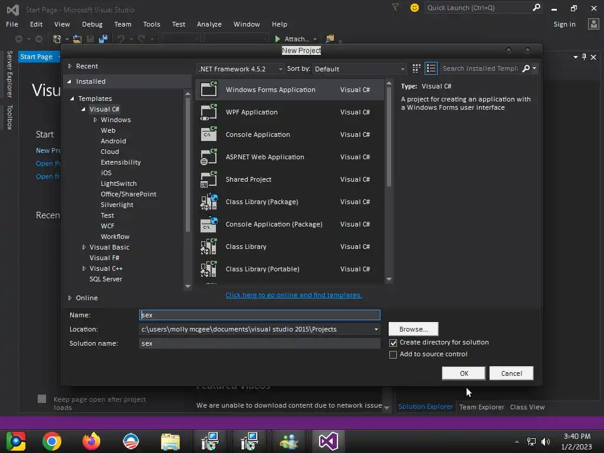Open the Server Explorer side tab
The image size is (604, 453).
coord(9,74)
